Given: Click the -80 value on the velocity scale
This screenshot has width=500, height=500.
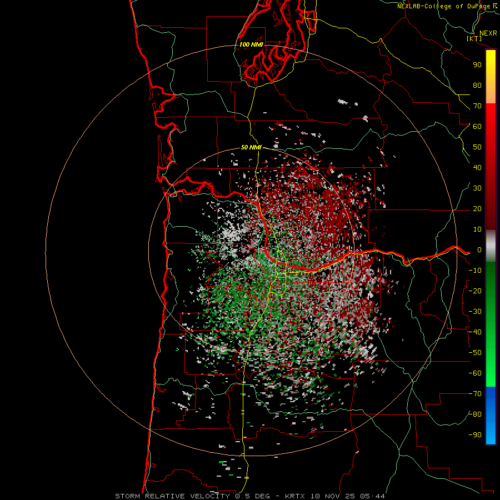Looking at the screenshot, I should pos(475,414).
